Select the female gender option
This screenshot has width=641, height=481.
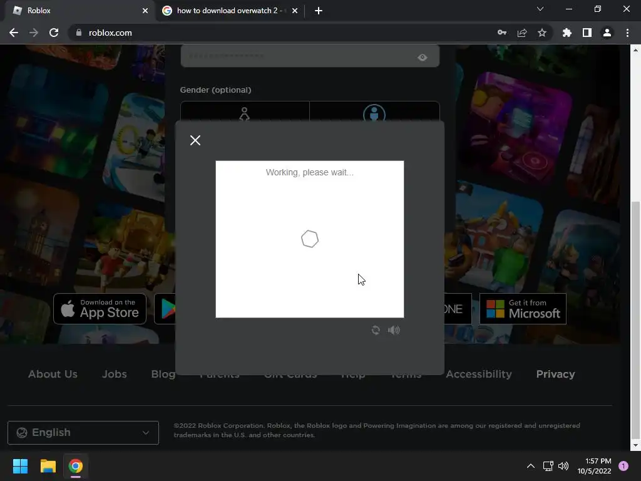click(245, 111)
